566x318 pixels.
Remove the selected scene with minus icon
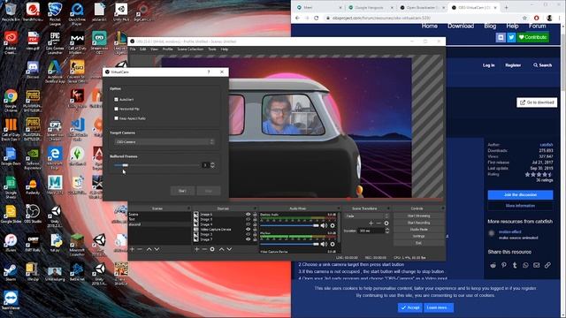[140, 249]
